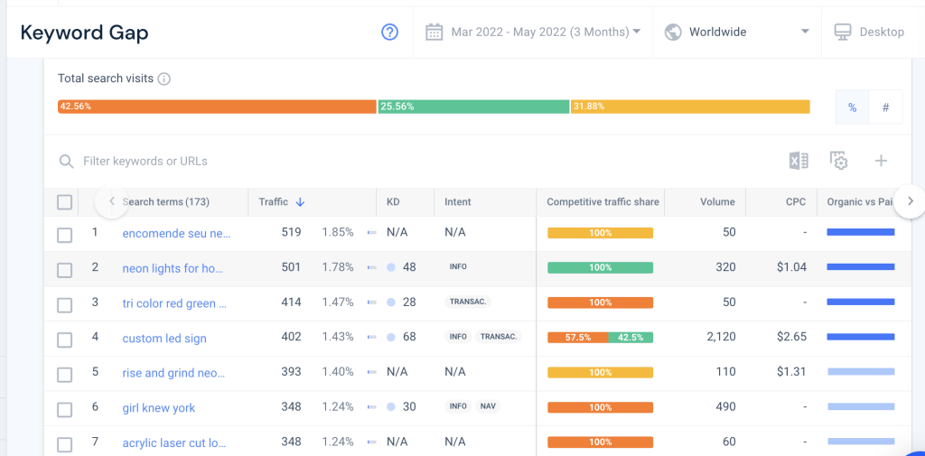
Task: Export table with the Excel icon
Action: 799,161
